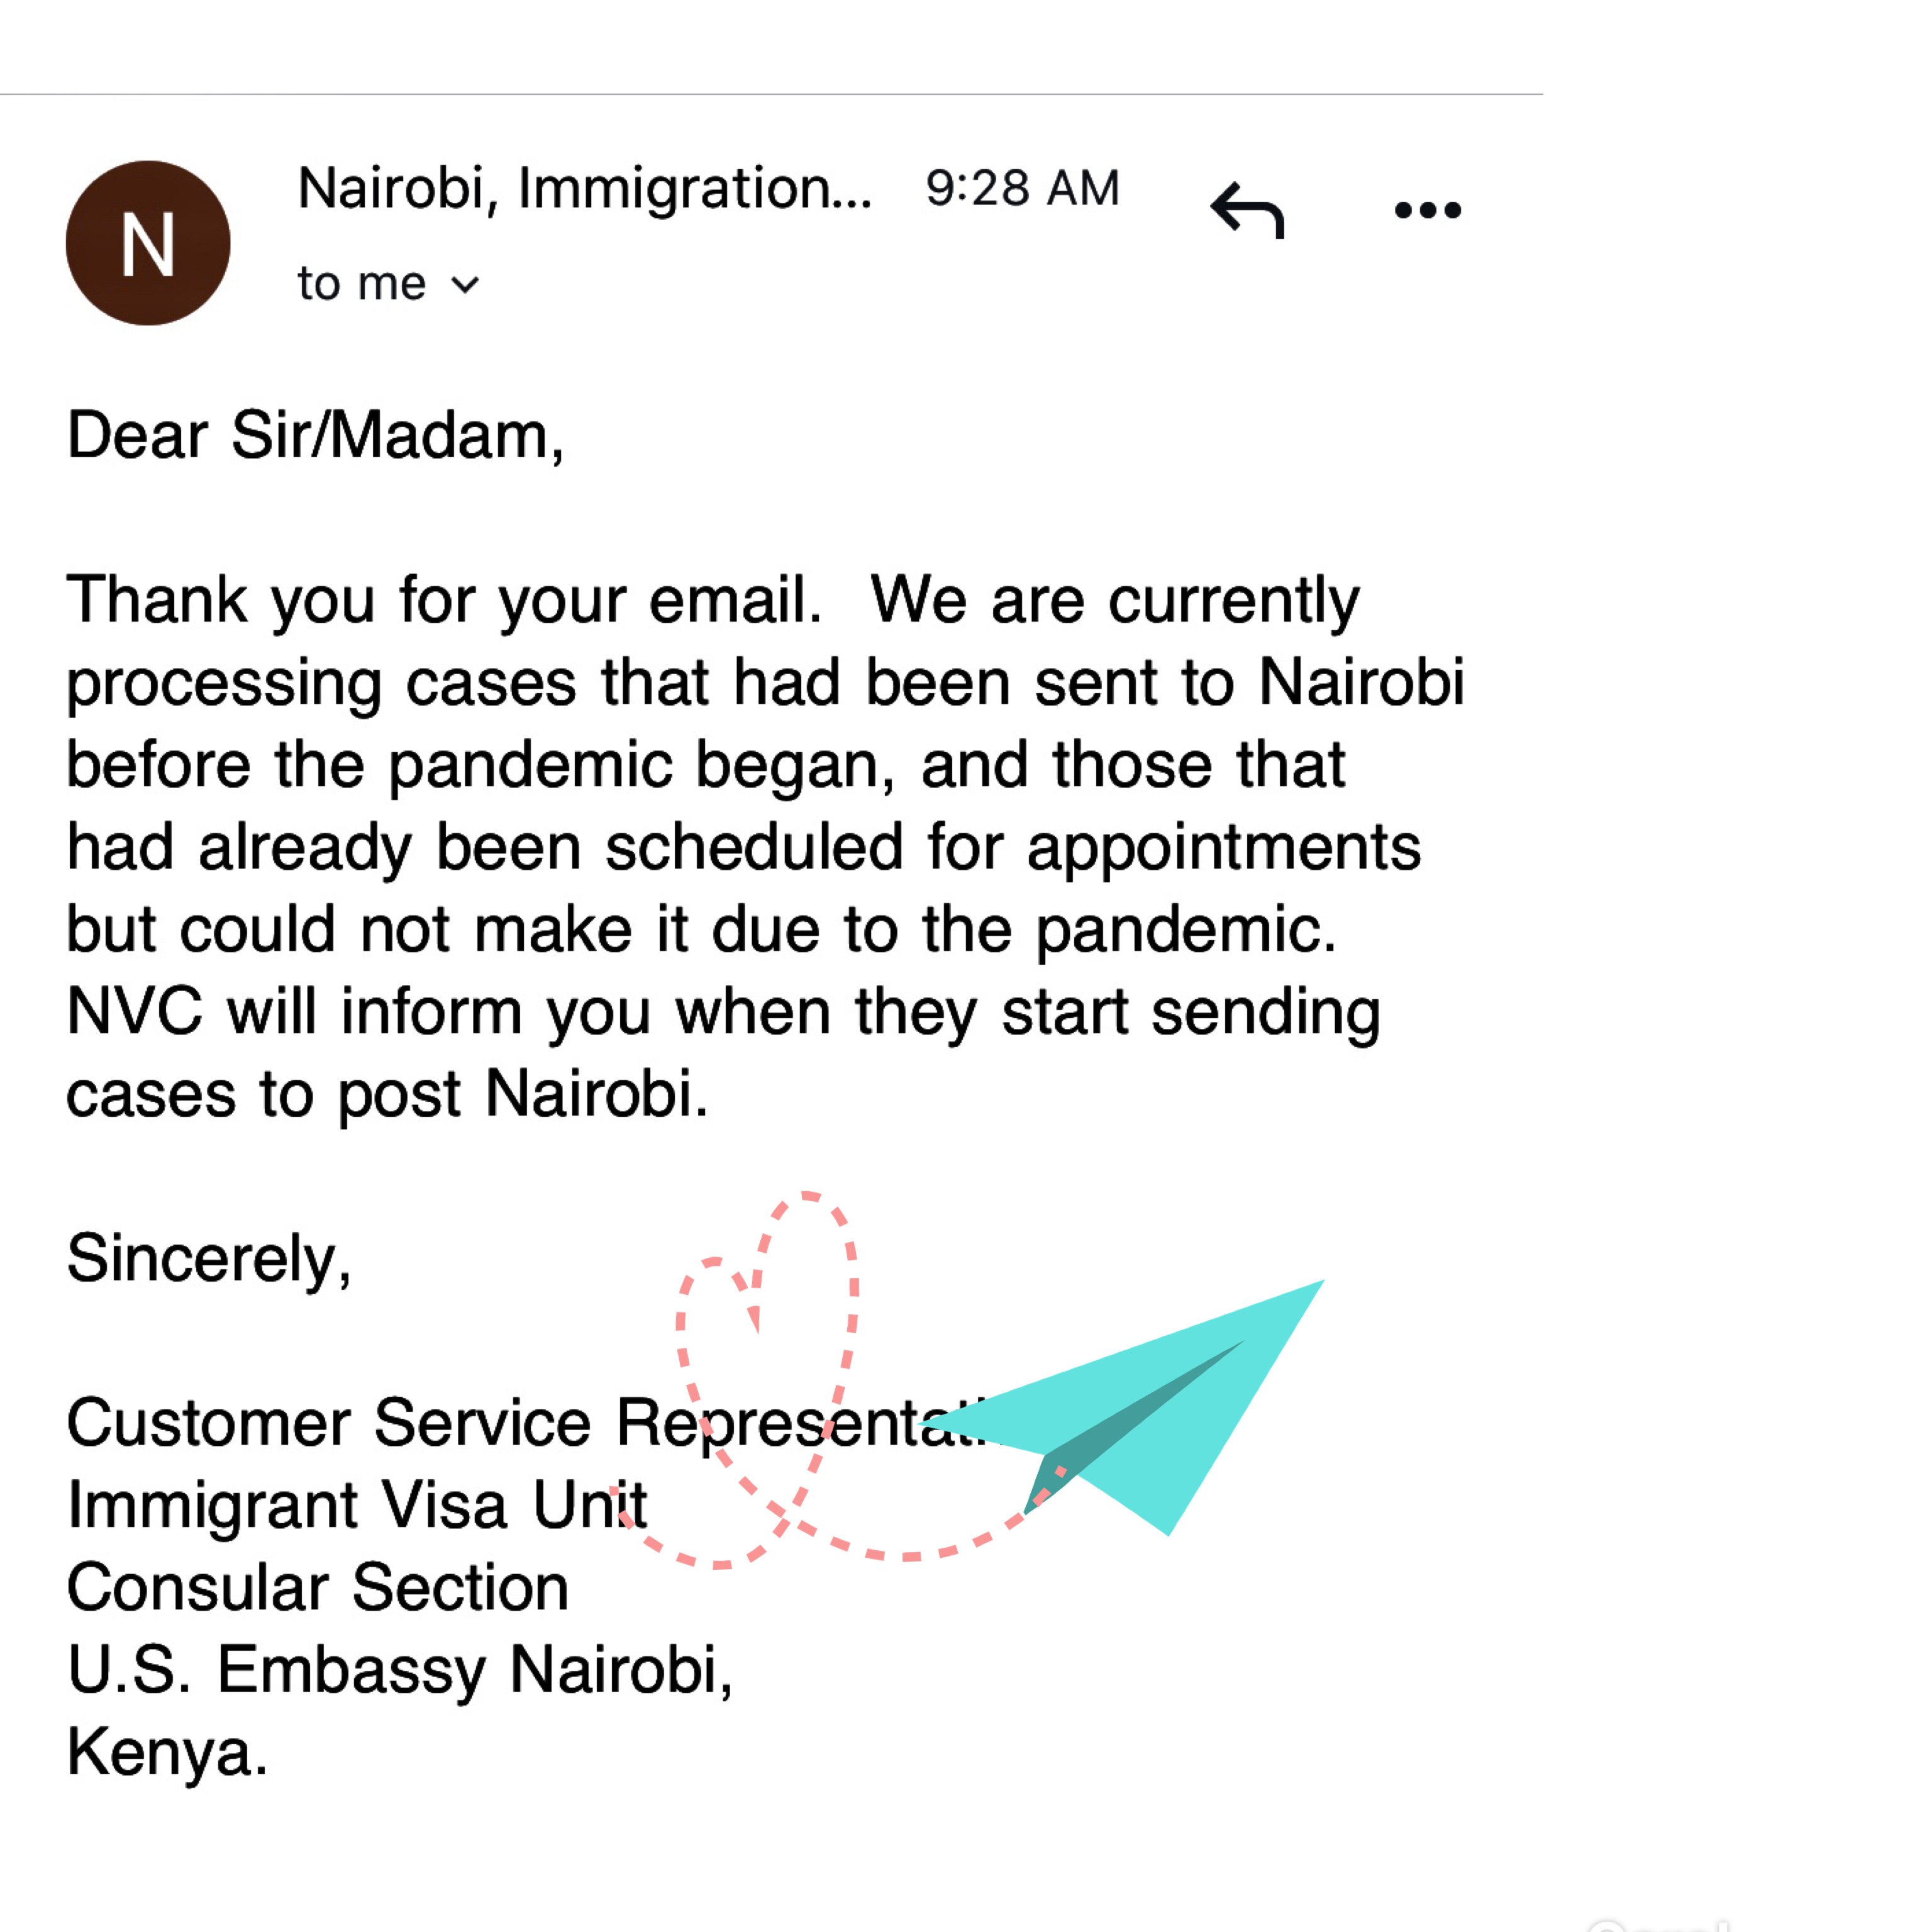Click the sentence 'Thank you for your email.'
This screenshot has height=1932, width=1932.
coord(445,602)
